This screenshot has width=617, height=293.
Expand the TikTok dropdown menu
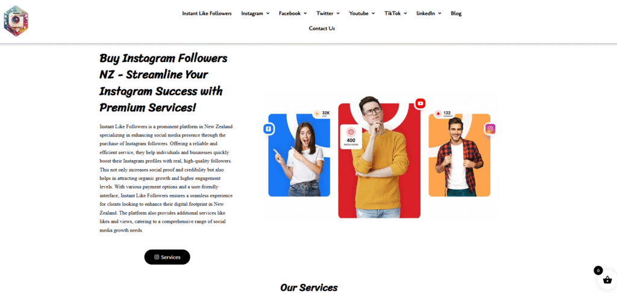(x=395, y=13)
